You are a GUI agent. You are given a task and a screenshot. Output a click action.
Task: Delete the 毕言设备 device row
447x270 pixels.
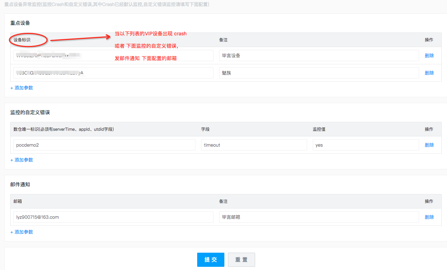coord(429,55)
